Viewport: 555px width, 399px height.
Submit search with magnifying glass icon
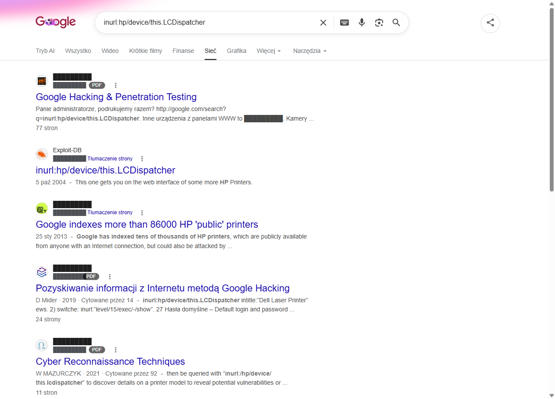396,23
